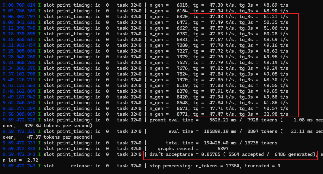This screenshot has height=174, width=323.
Task: Click tg_3s value 40.57 t/s
Action: 276,108
